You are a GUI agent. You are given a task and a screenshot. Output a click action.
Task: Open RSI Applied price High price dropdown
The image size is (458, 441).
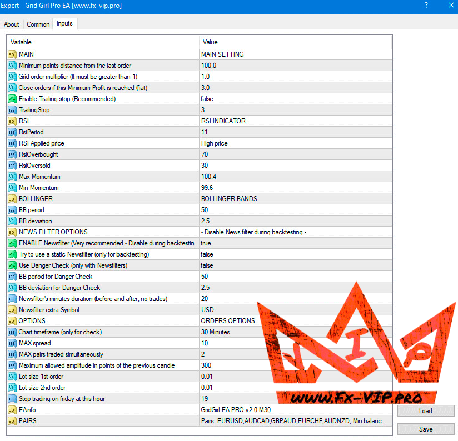295,143
